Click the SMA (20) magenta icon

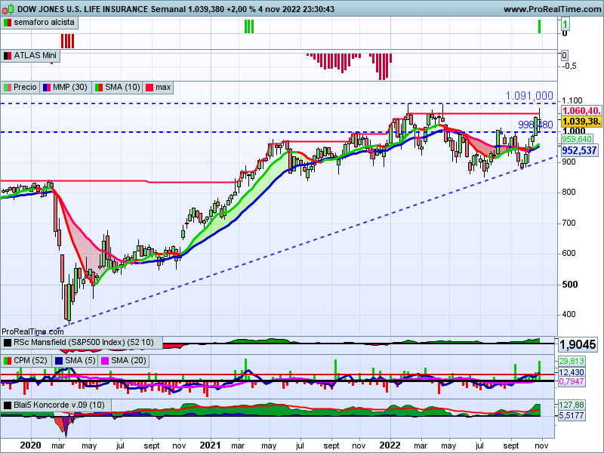pos(104,361)
